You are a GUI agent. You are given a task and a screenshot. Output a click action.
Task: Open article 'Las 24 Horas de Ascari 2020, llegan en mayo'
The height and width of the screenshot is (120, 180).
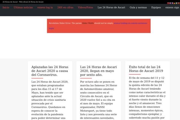point(98,71)
